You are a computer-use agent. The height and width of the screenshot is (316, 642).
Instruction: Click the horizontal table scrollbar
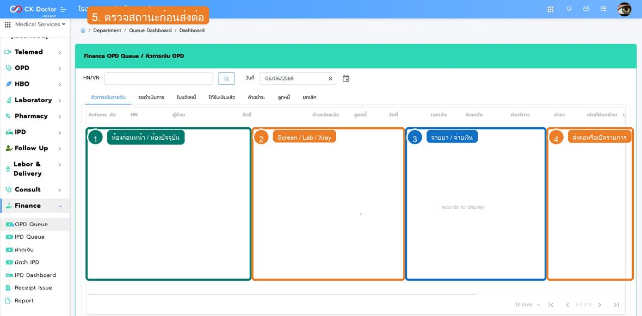(x=282, y=294)
